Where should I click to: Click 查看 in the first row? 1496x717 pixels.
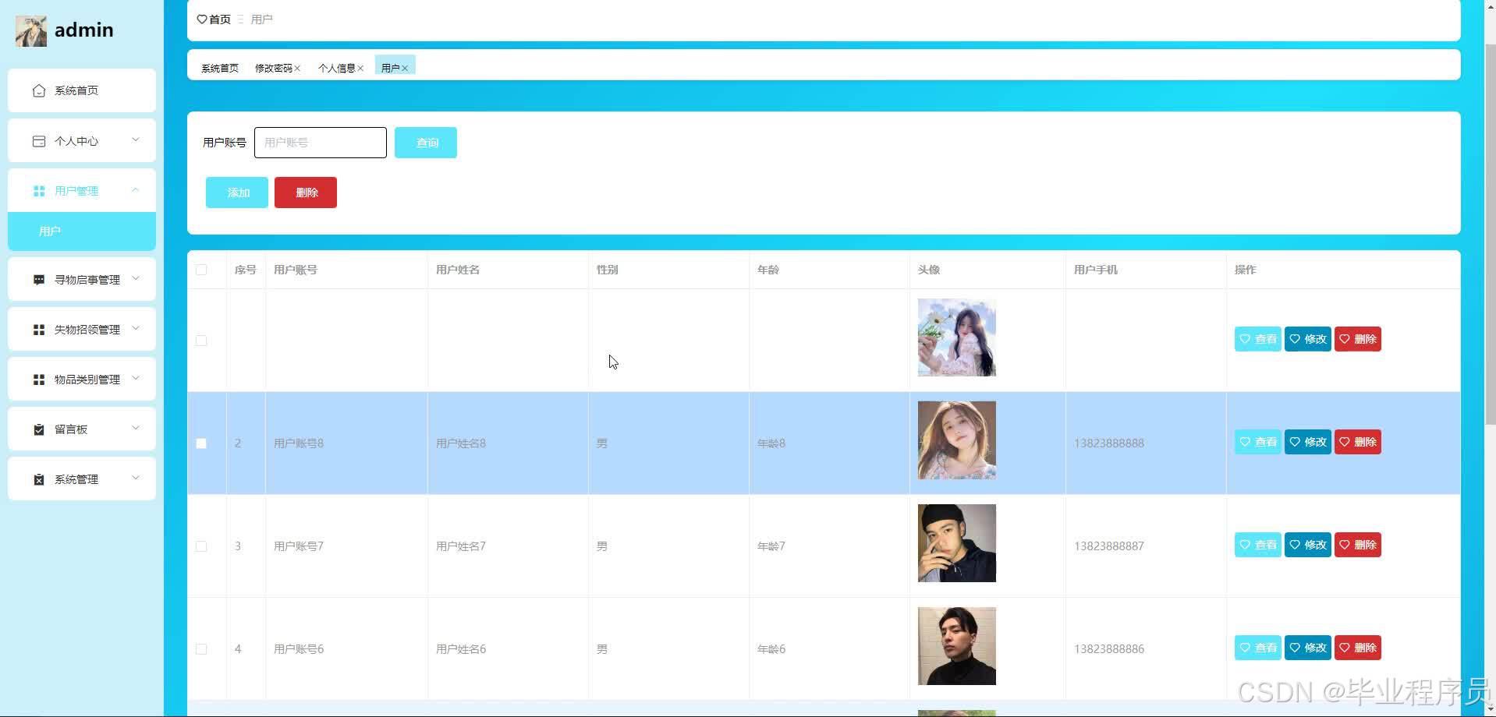[x=1257, y=339]
